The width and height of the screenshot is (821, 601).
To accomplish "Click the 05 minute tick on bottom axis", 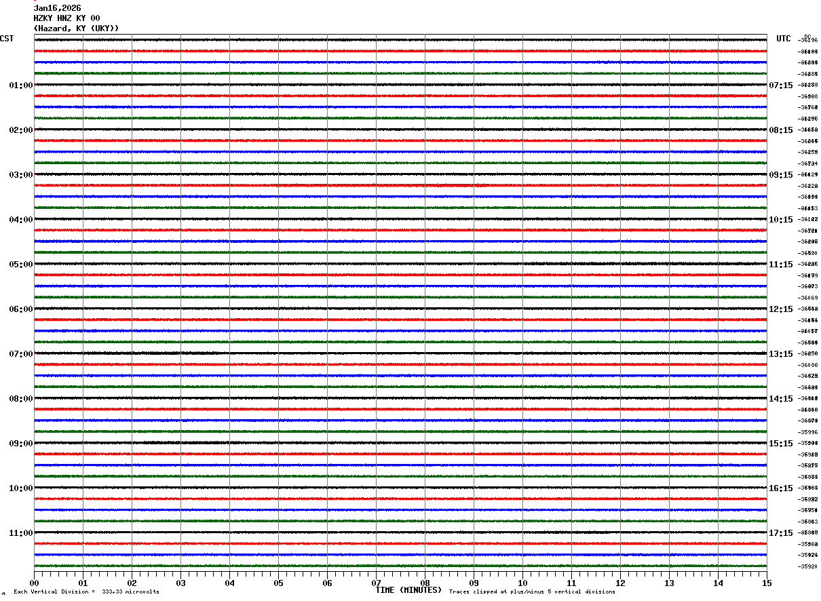I will (x=278, y=583).
